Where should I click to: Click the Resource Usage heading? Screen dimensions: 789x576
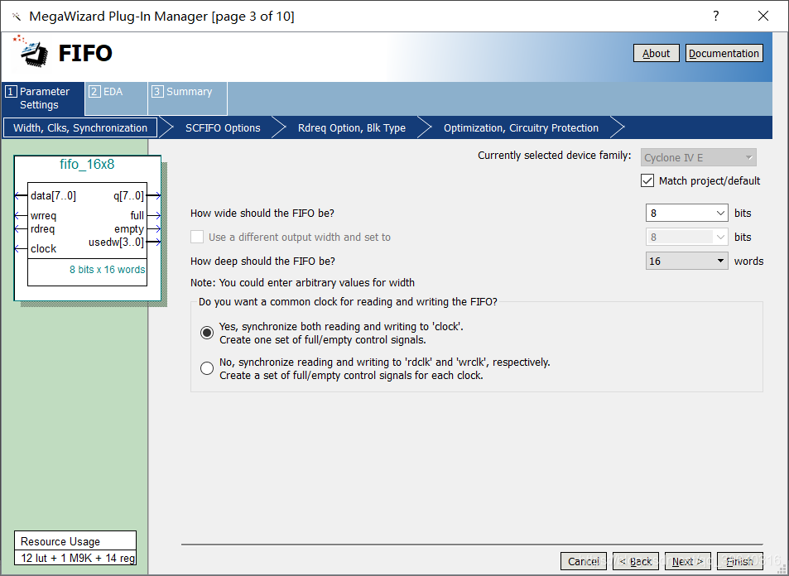point(60,542)
